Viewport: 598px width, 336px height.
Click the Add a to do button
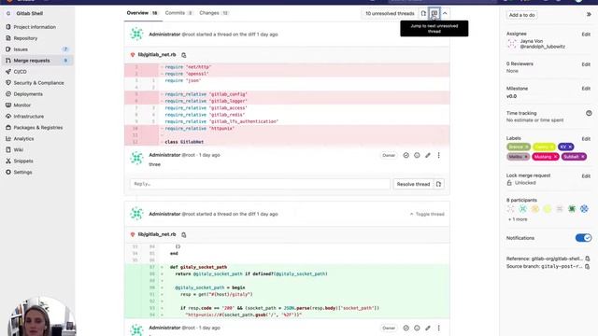pyautogui.click(x=521, y=15)
